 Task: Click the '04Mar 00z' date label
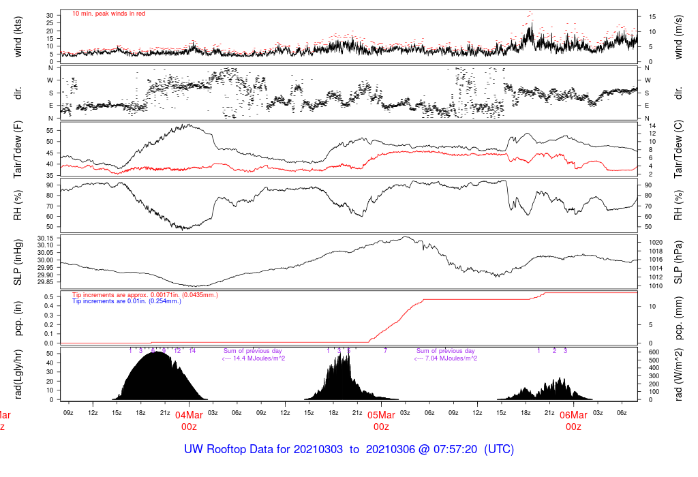click(189, 421)
